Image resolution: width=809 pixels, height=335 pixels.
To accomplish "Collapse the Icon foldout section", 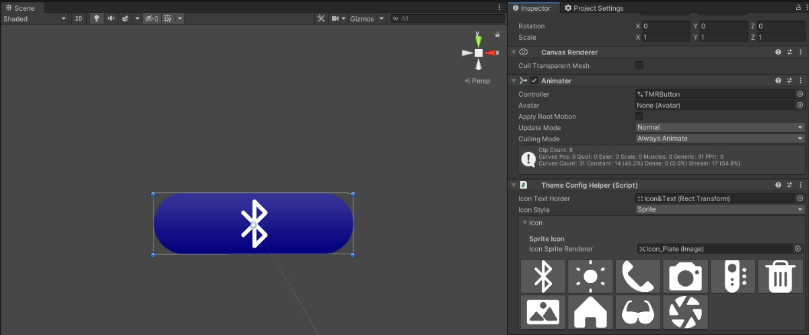I will [525, 223].
